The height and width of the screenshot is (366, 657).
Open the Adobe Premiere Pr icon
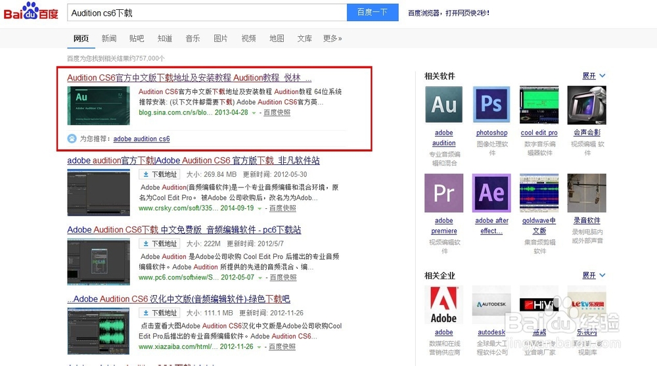pos(443,193)
